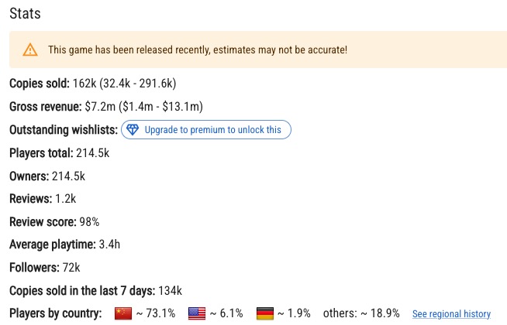Image resolution: width=507 pixels, height=325 pixels.
Task: Click the 'Owners' 214.5k stat
Action: point(47,176)
